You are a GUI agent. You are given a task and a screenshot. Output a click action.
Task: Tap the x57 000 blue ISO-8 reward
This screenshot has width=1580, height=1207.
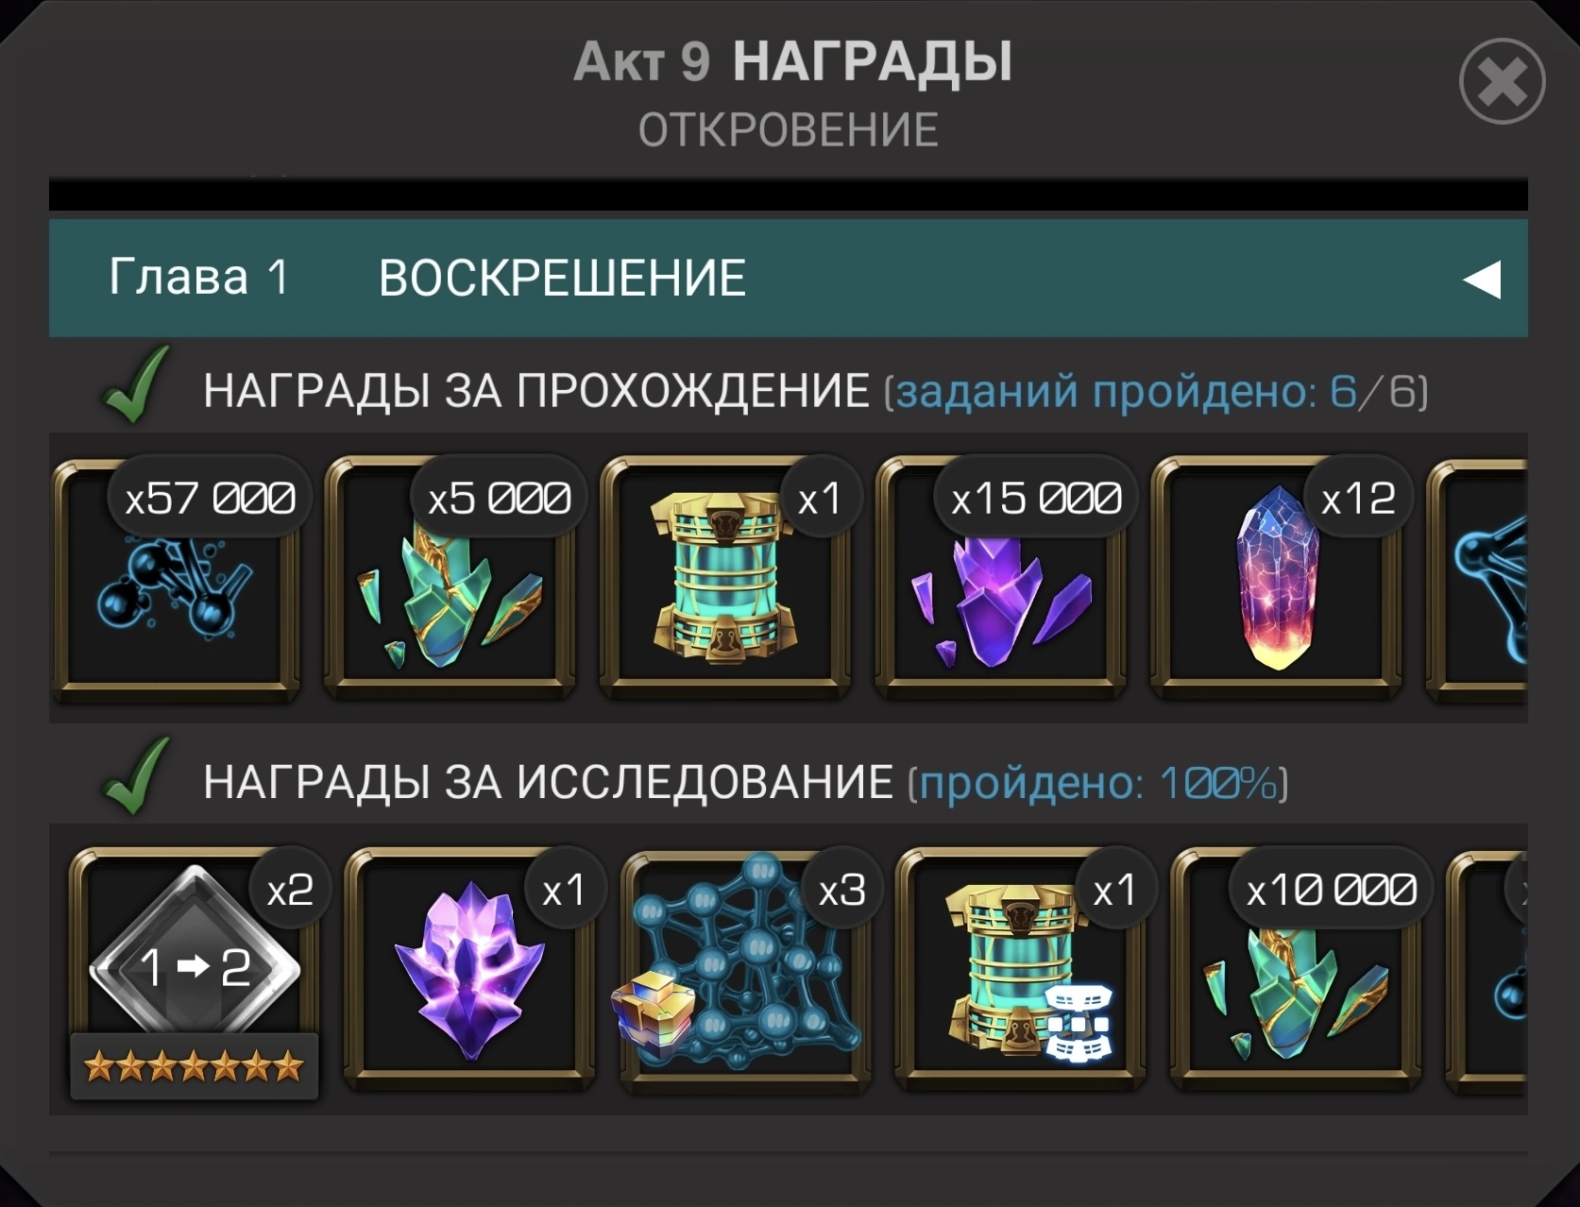[x=177, y=579]
